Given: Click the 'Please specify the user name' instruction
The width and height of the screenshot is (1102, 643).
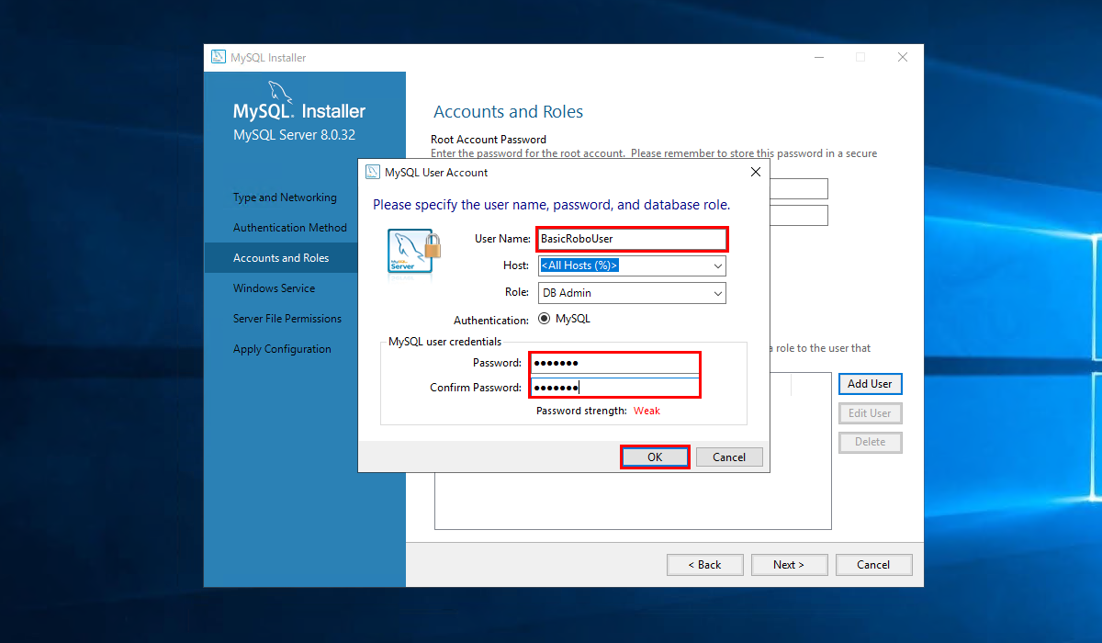Looking at the screenshot, I should pos(552,205).
